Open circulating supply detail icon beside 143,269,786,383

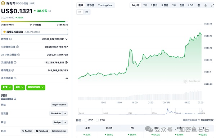tap(66, 62)
